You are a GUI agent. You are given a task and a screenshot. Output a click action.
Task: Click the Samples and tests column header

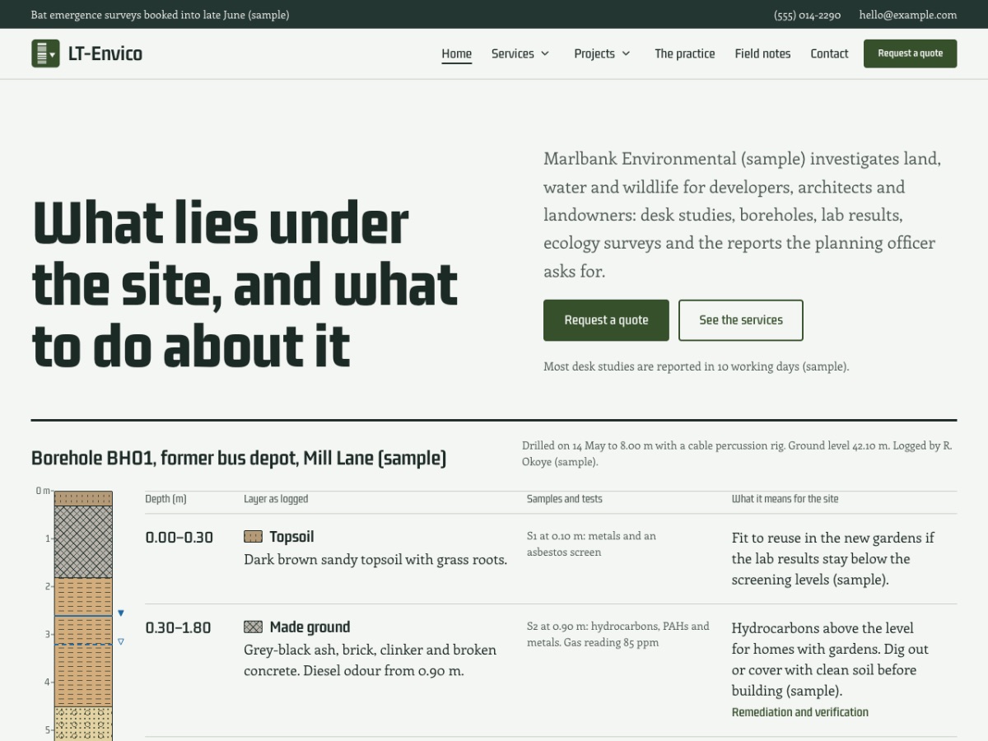point(565,499)
